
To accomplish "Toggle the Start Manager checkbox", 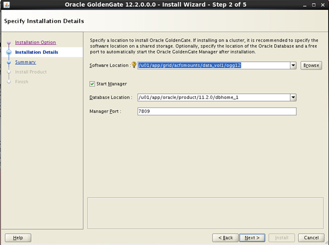I will coord(92,84).
